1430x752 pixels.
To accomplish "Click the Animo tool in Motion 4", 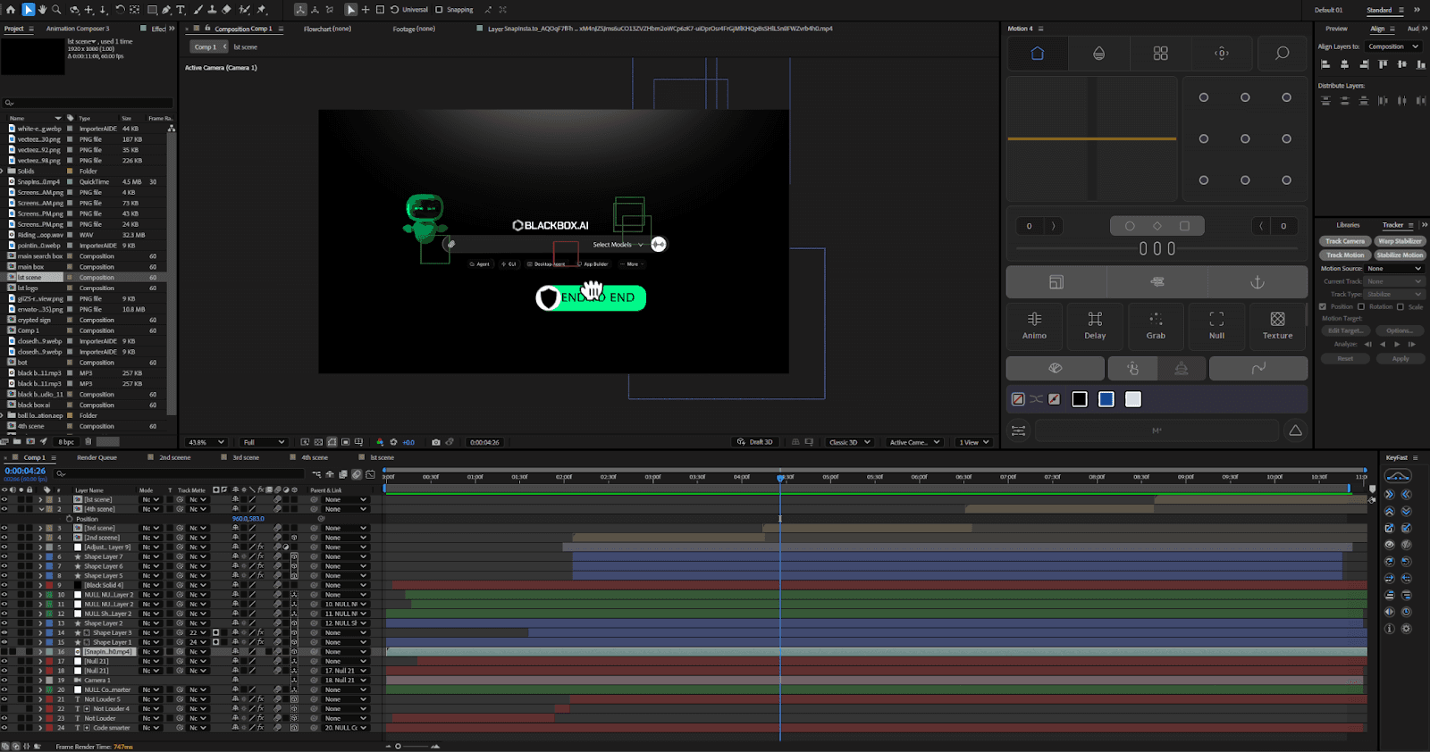I will (1034, 325).
